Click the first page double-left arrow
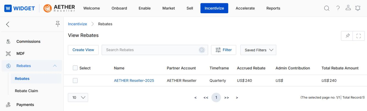This screenshot has width=367, height=111. pos(206,98)
